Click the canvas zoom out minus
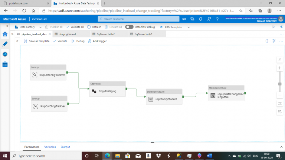 click(x=280, y=95)
